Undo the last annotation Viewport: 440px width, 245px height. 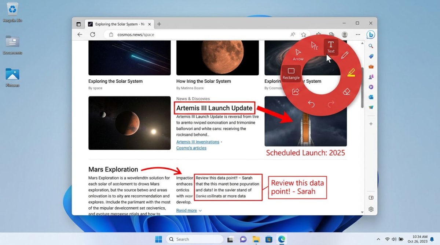click(311, 104)
